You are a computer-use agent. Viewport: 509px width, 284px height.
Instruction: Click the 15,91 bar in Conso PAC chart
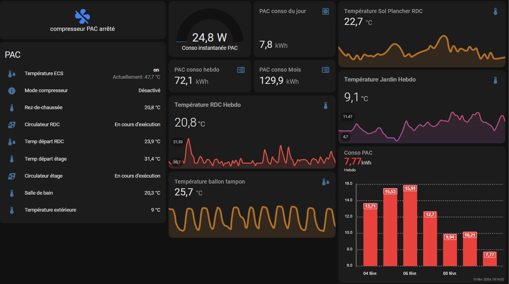tap(410, 225)
